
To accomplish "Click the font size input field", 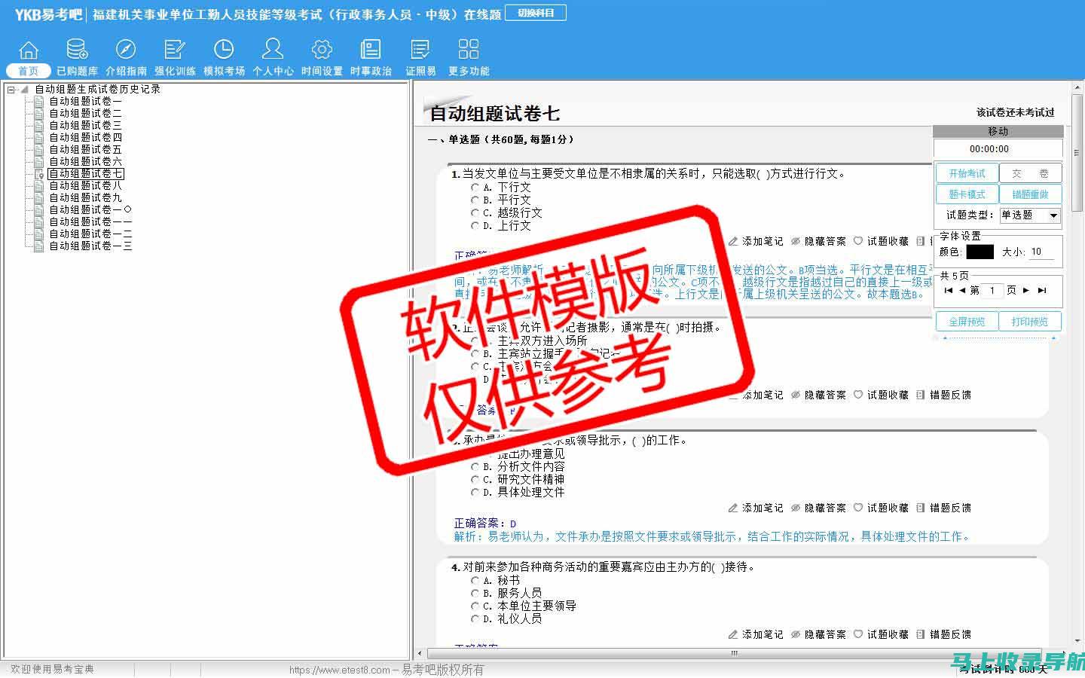I will coord(1042,252).
